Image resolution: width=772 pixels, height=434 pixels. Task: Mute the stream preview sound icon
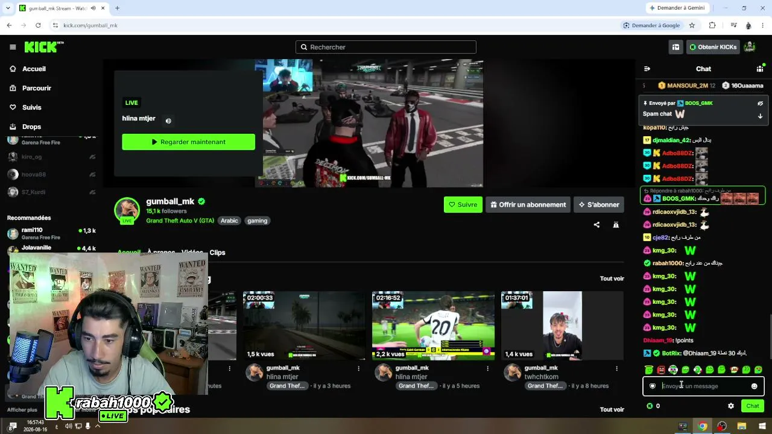(168, 121)
